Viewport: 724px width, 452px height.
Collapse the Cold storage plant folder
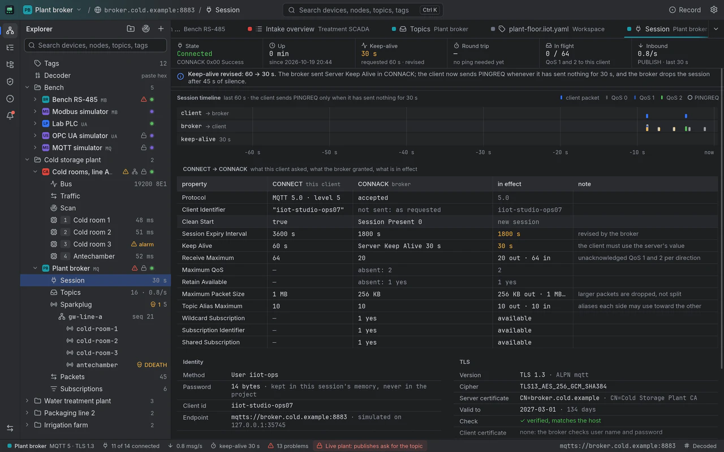27,160
